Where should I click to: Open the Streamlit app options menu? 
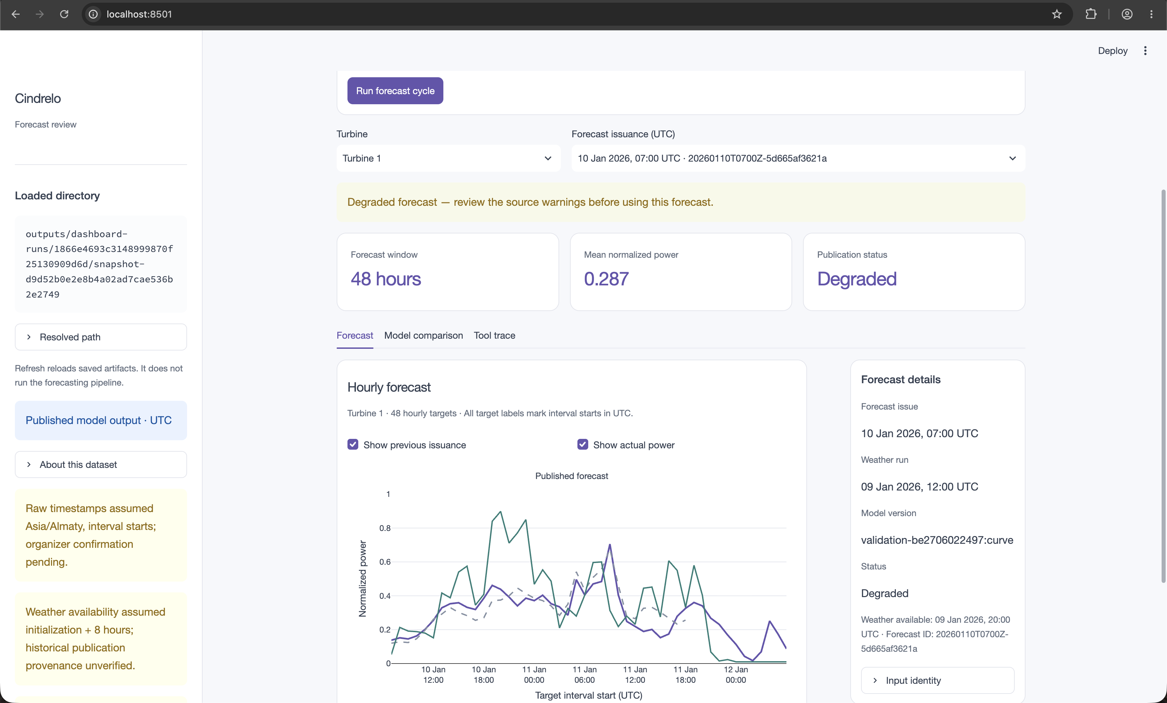click(1145, 51)
